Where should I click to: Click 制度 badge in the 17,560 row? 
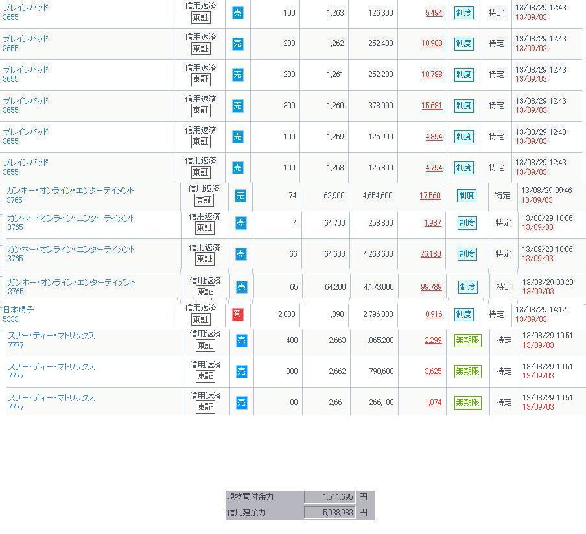(467, 196)
